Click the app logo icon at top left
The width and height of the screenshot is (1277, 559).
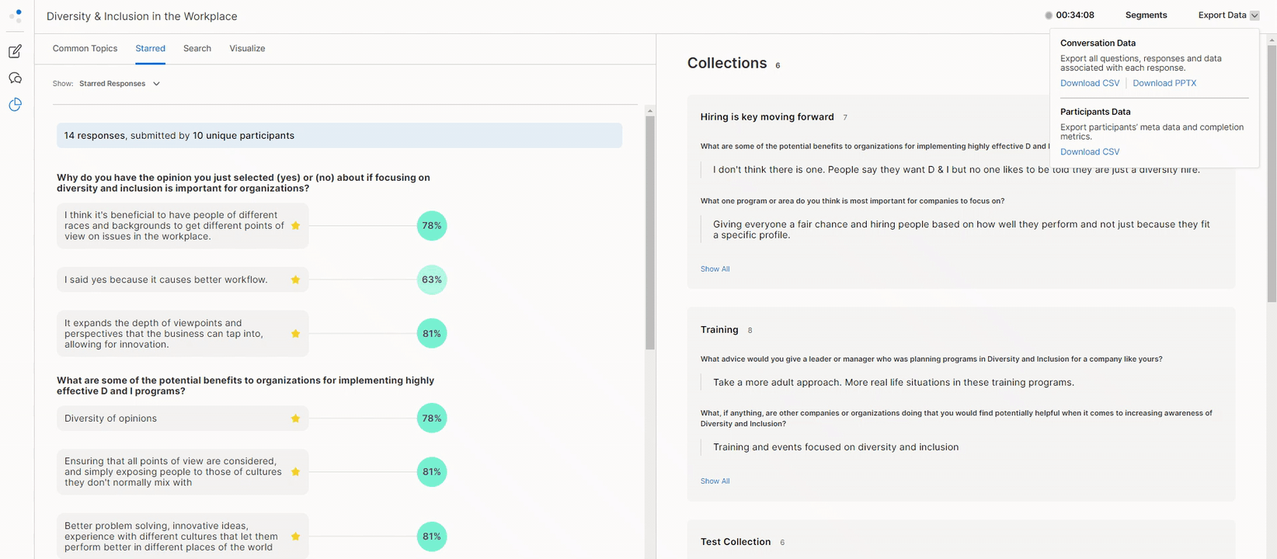point(16,16)
